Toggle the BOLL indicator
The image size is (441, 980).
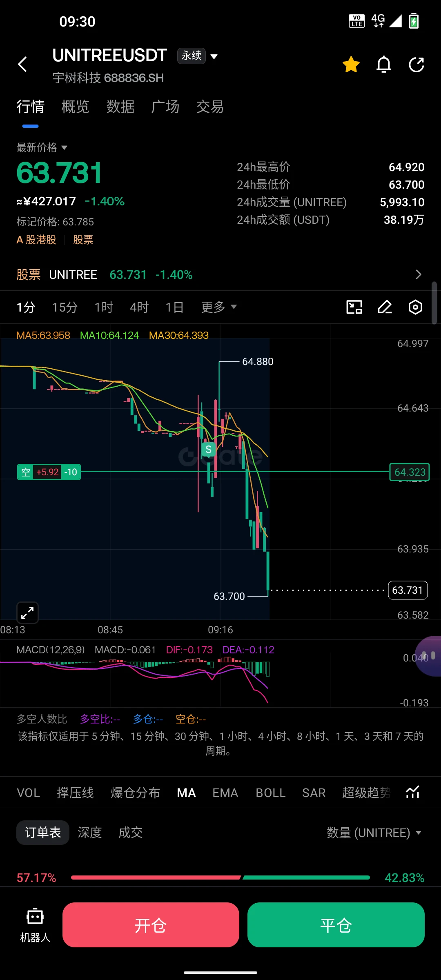coord(271,793)
